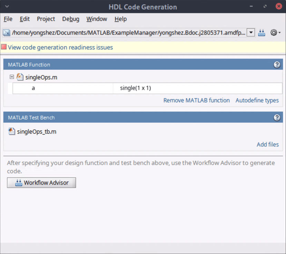
Task: Click Add files link
Action: (x=267, y=145)
